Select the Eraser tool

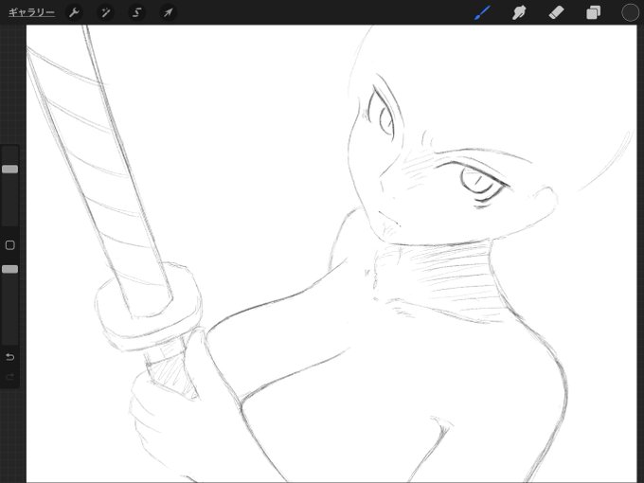556,12
